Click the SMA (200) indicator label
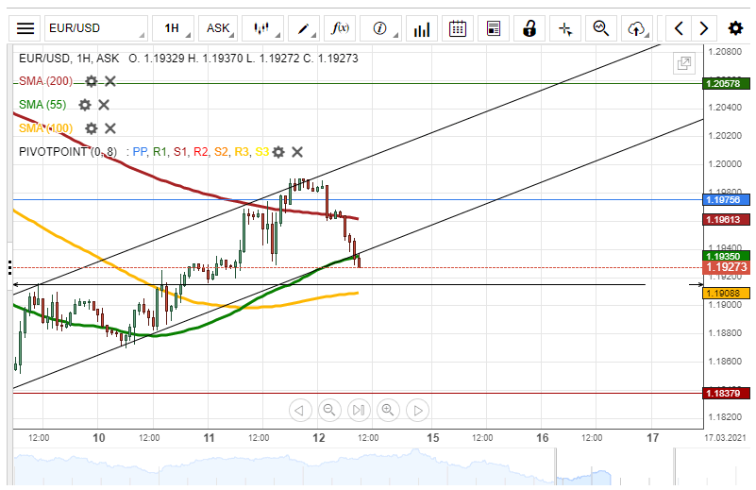 pyautogui.click(x=46, y=81)
